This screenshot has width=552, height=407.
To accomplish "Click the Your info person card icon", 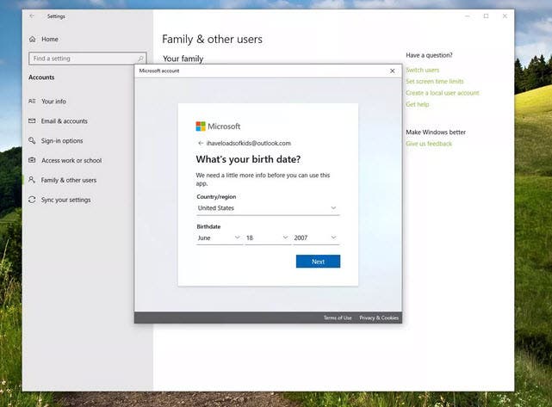I will pos(32,102).
